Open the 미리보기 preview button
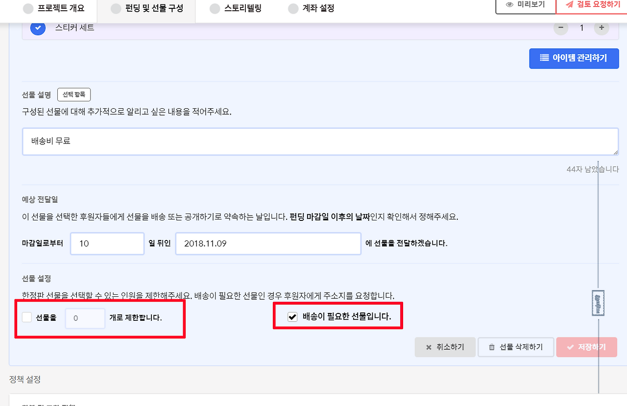 [x=525, y=5]
